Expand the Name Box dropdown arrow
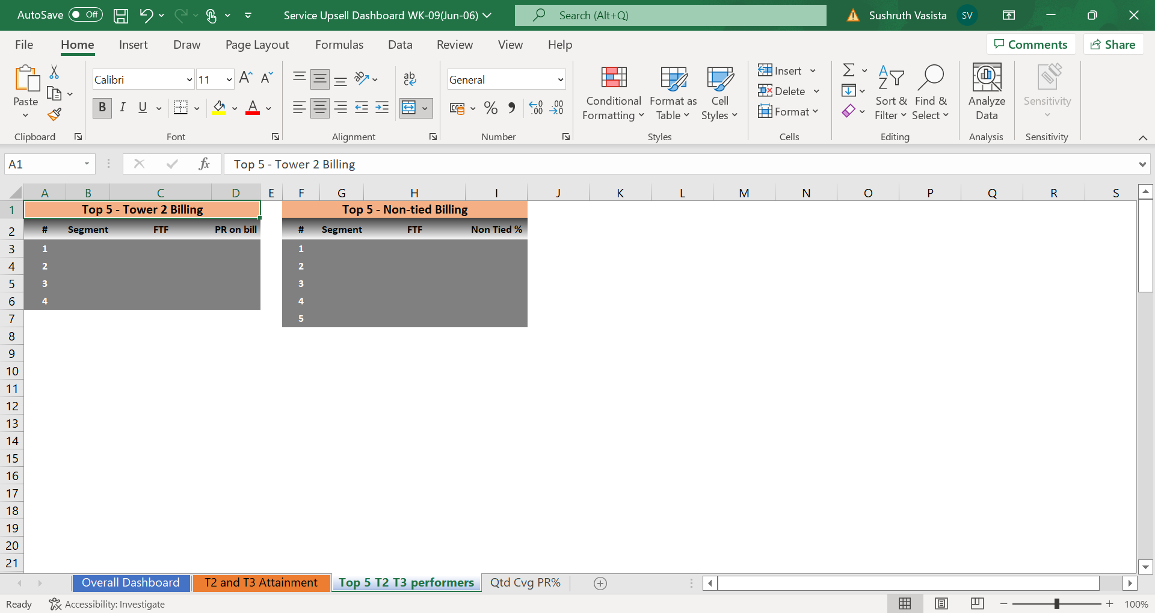Screen dimensions: 1155x613 (87, 164)
